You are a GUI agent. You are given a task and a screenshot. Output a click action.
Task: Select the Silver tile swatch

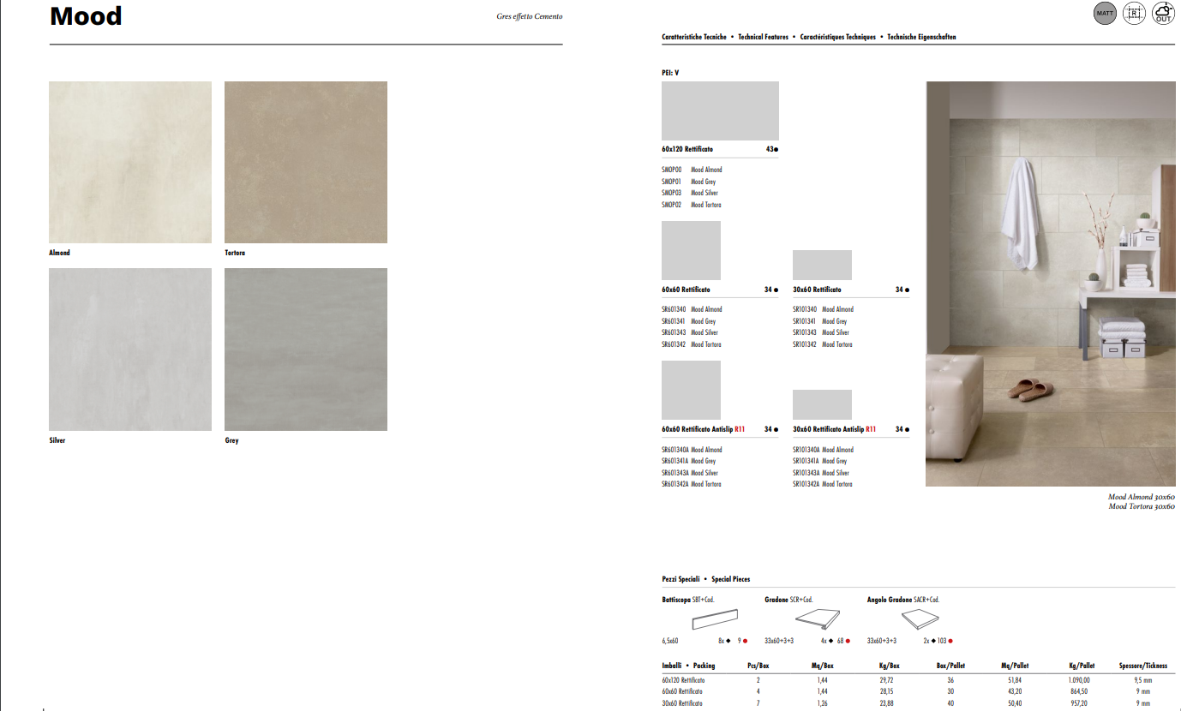pyautogui.click(x=130, y=349)
